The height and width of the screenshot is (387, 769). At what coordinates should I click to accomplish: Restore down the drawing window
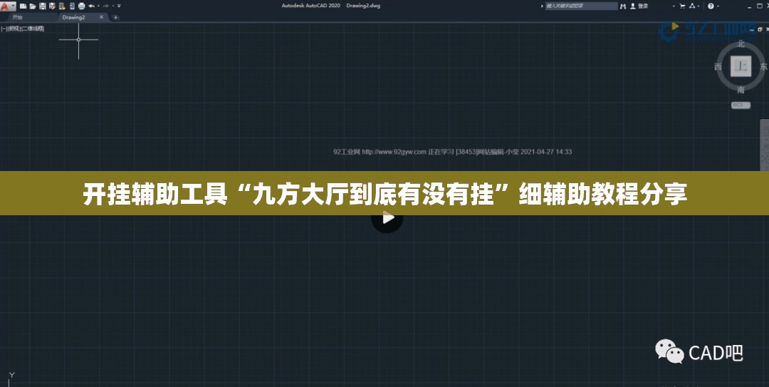[759, 29]
